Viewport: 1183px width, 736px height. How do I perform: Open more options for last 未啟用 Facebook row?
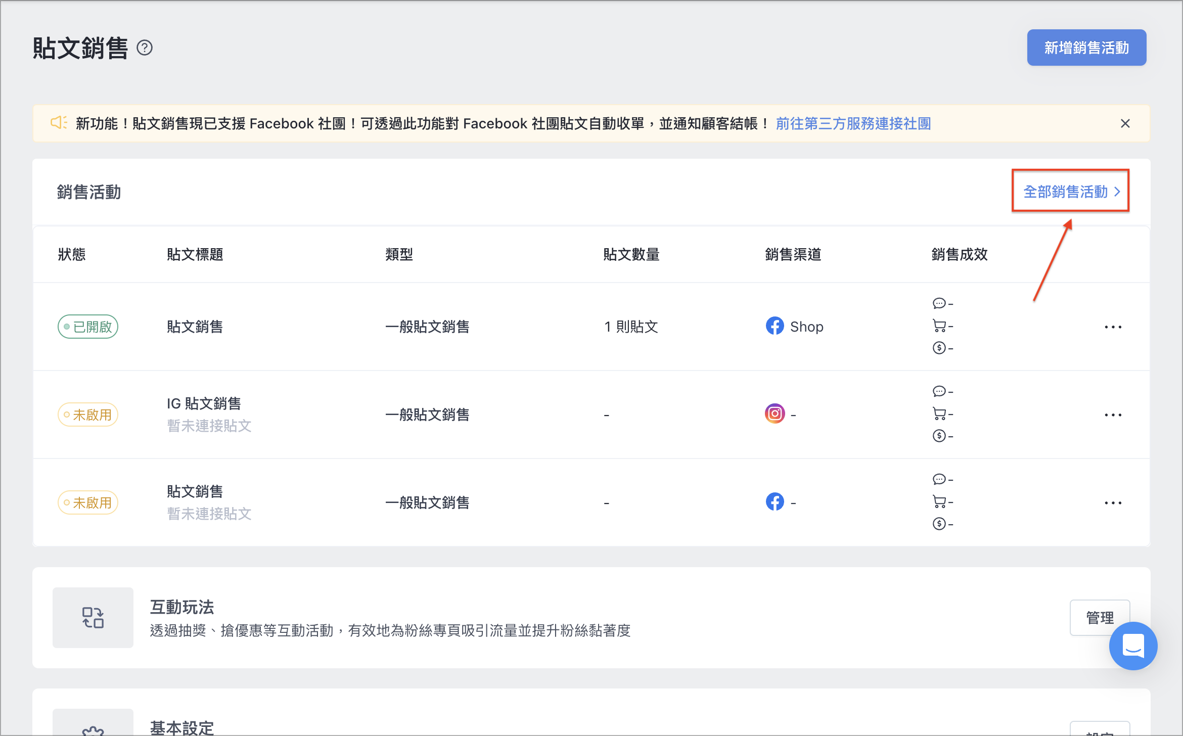tap(1113, 503)
